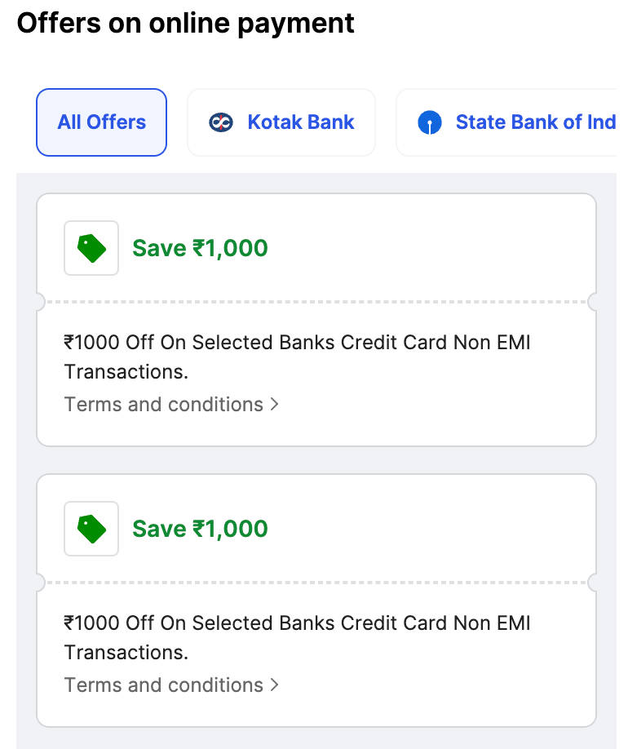
Task: Click the Offers on online payment heading
Action: pos(186,23)
